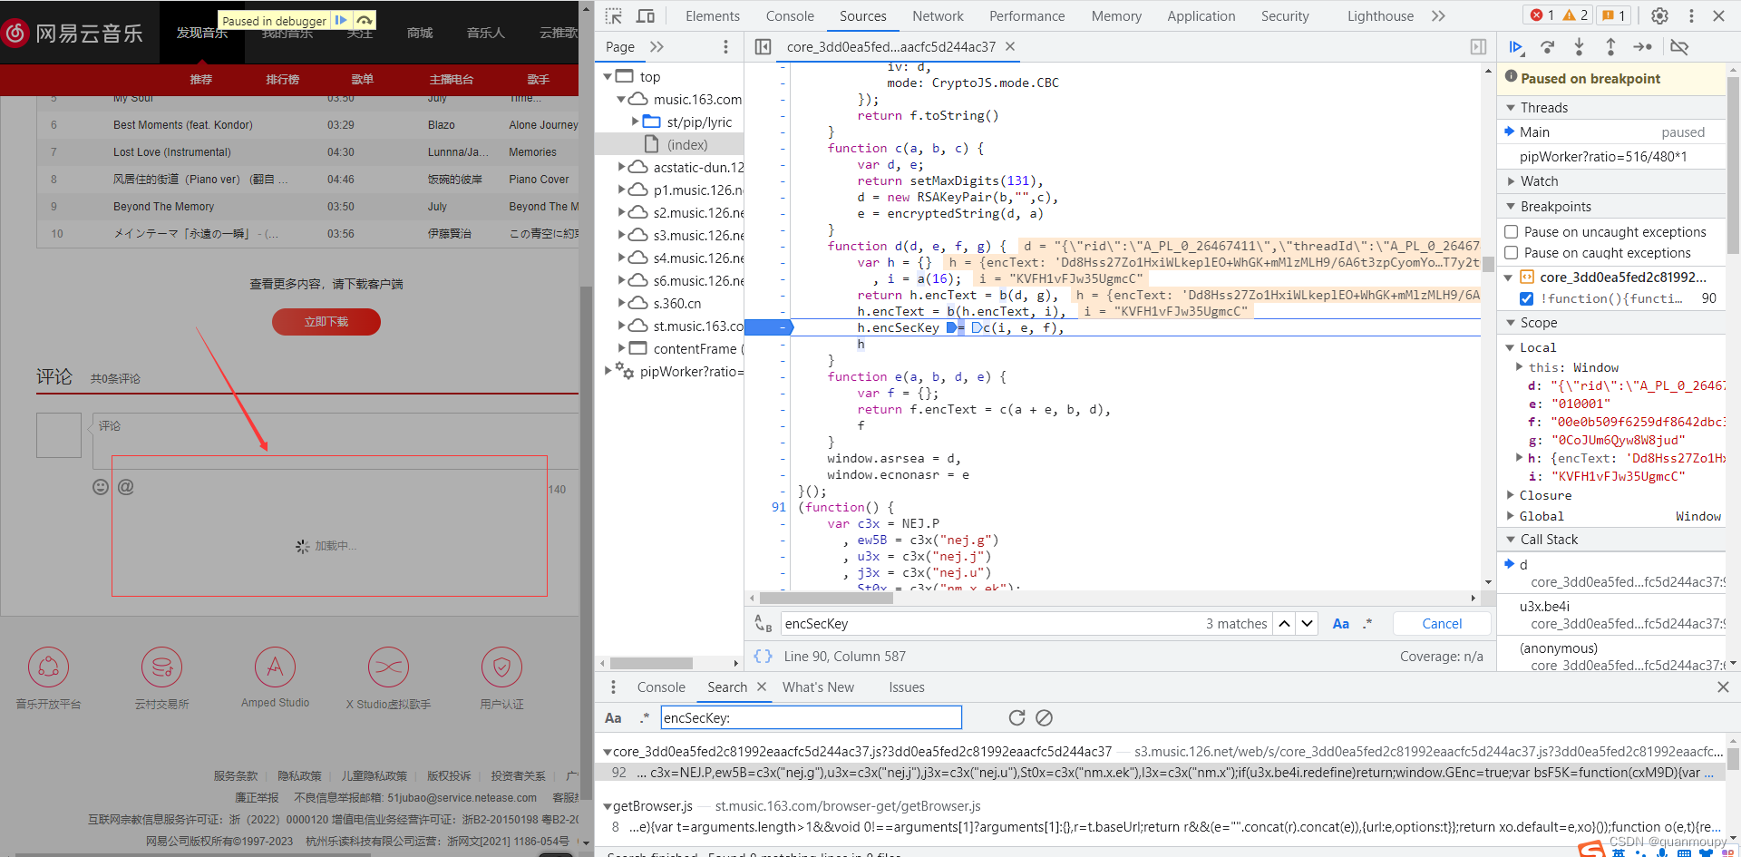This screenshot has width=1741, height=857.
Task: Step out of current function
Action: (x=1610, y=47)
